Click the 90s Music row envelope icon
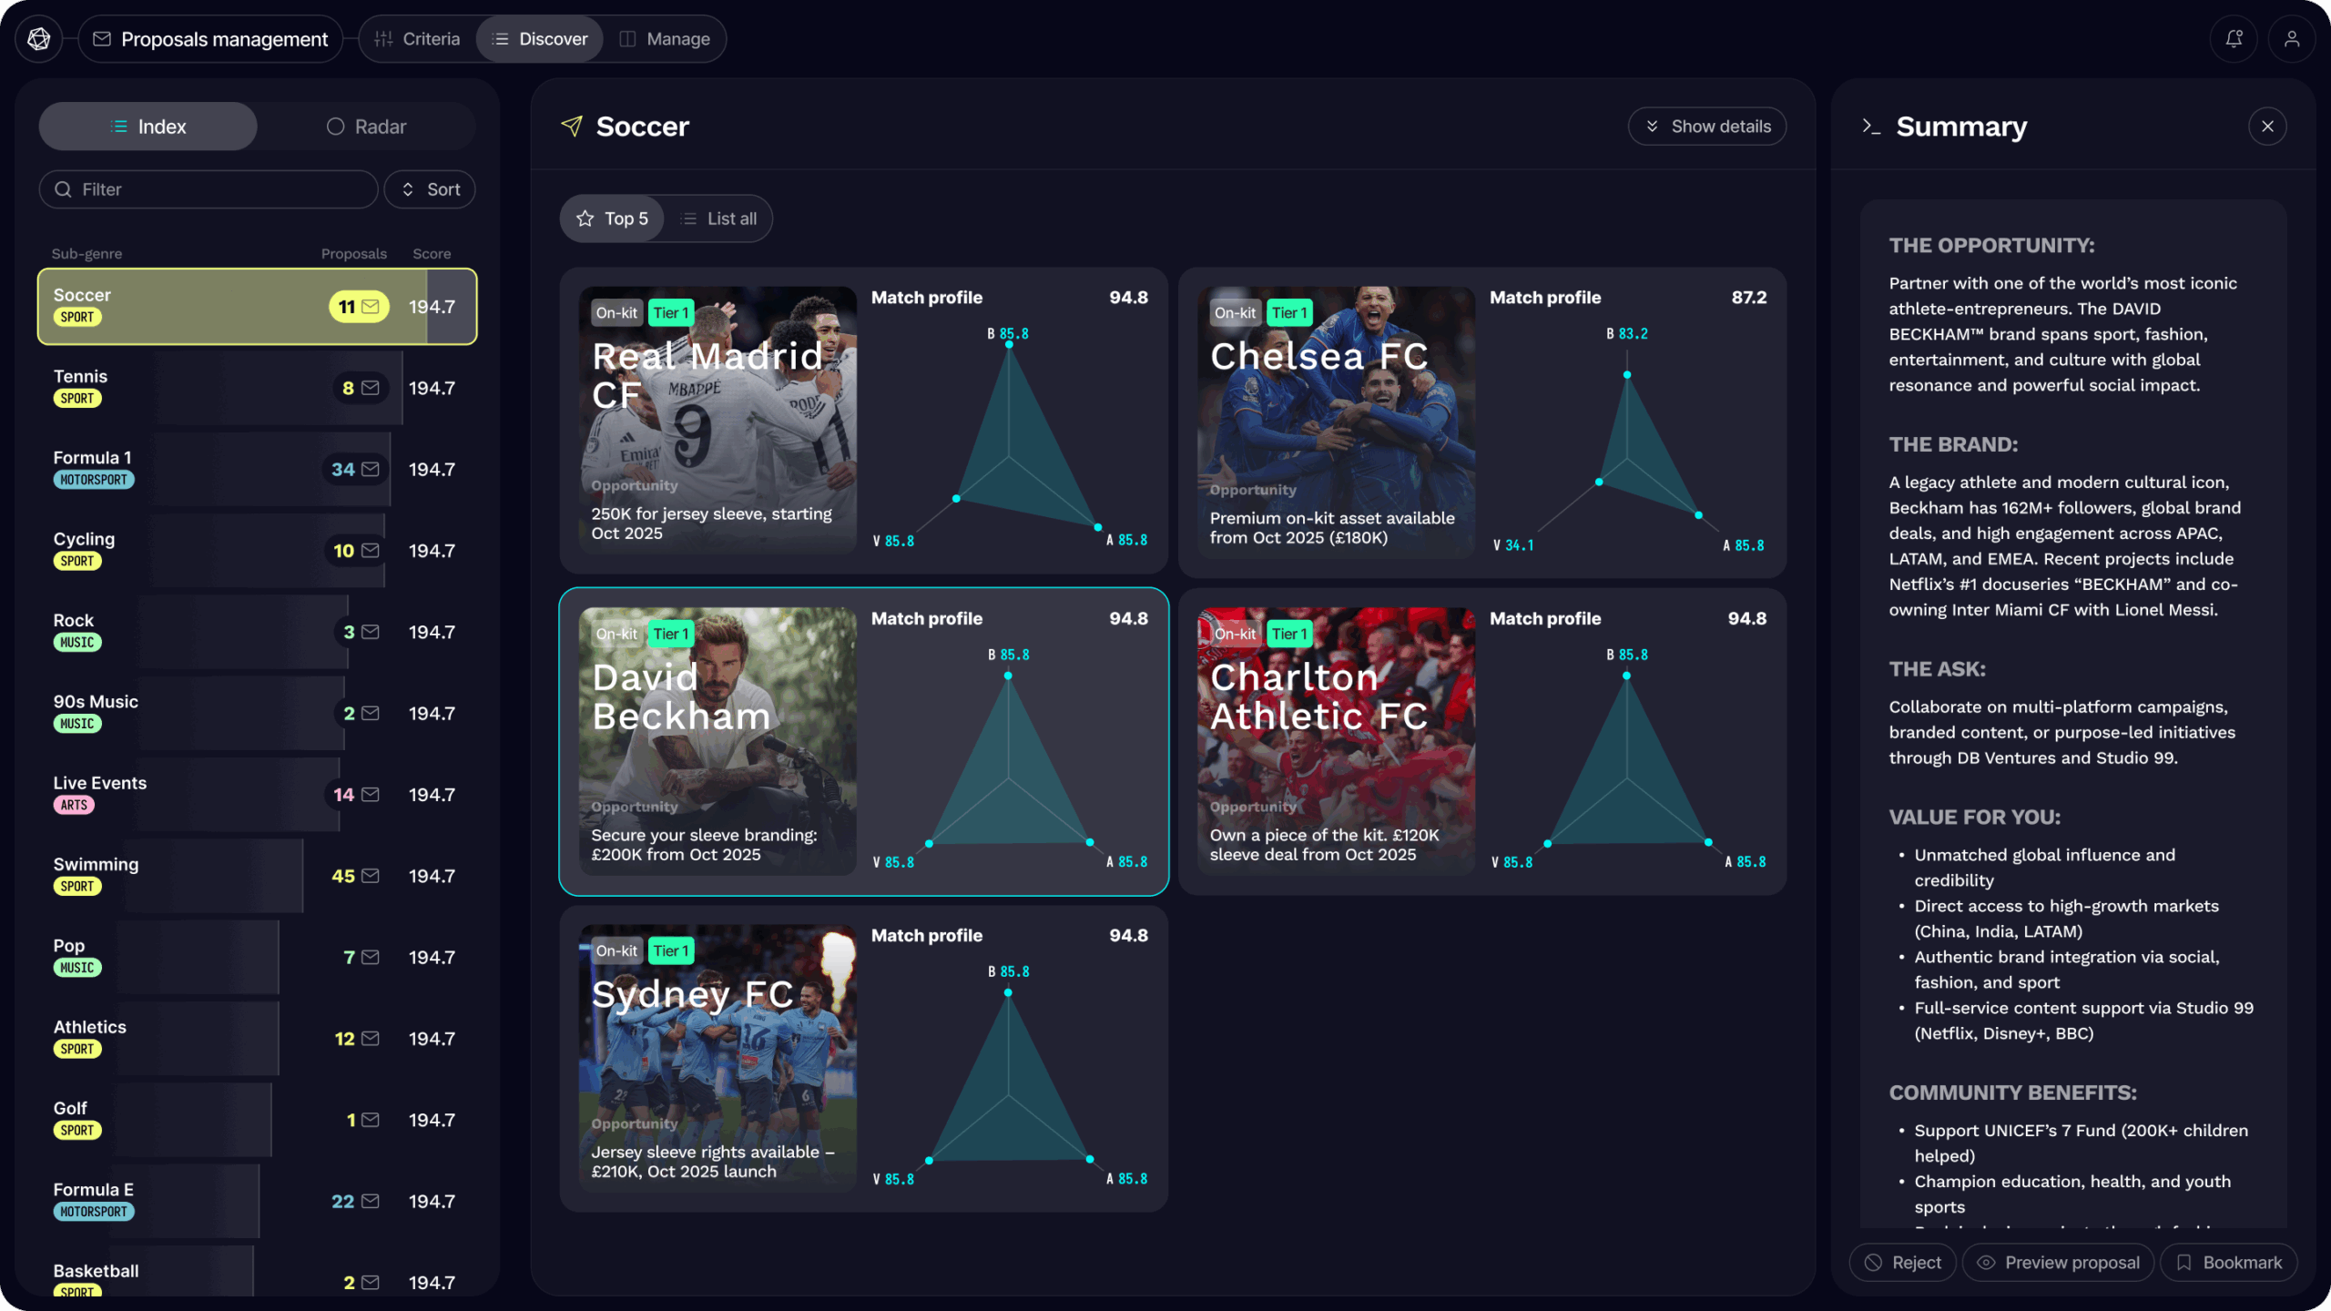The height and width of the screenshot is (1311, 2331). click(x=371, y=713)
